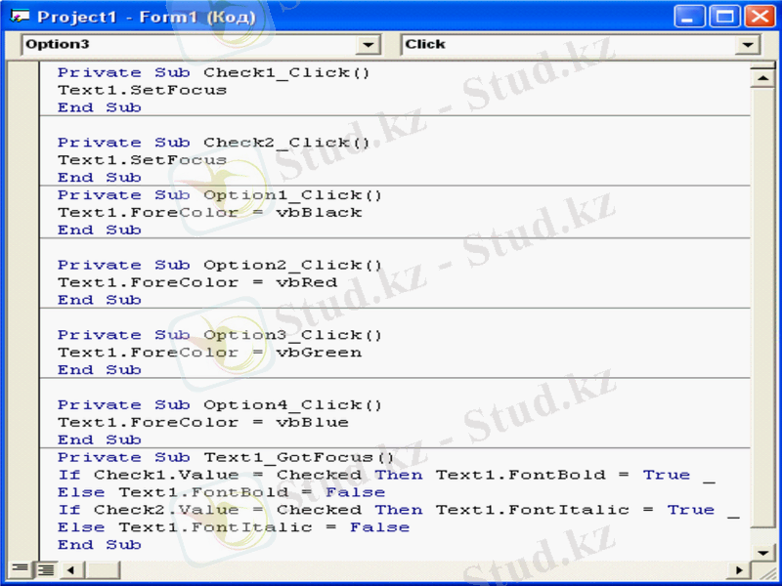Place cursor on Private Sub Check1_Click() line
The width and height of the screenshot is (782, 586).
pos(213,72)
